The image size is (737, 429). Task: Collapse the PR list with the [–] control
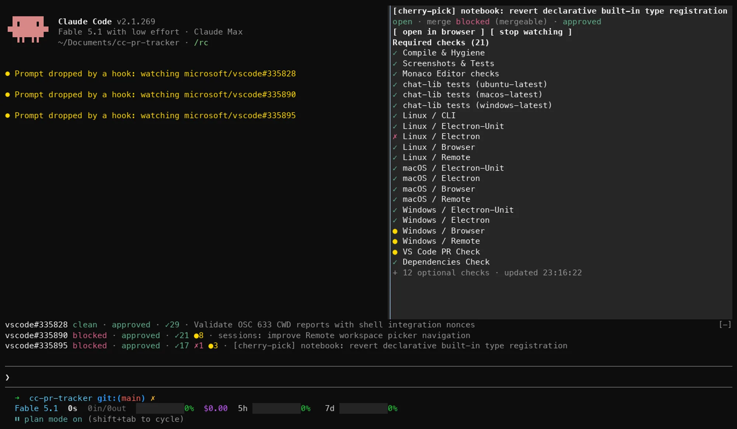pos(725,324)
